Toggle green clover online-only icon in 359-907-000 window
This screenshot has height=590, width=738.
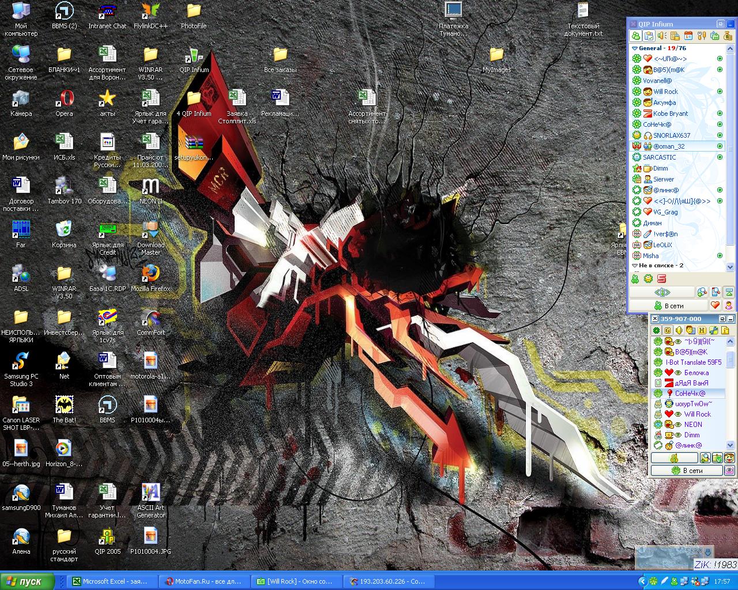tap(656, 330)
